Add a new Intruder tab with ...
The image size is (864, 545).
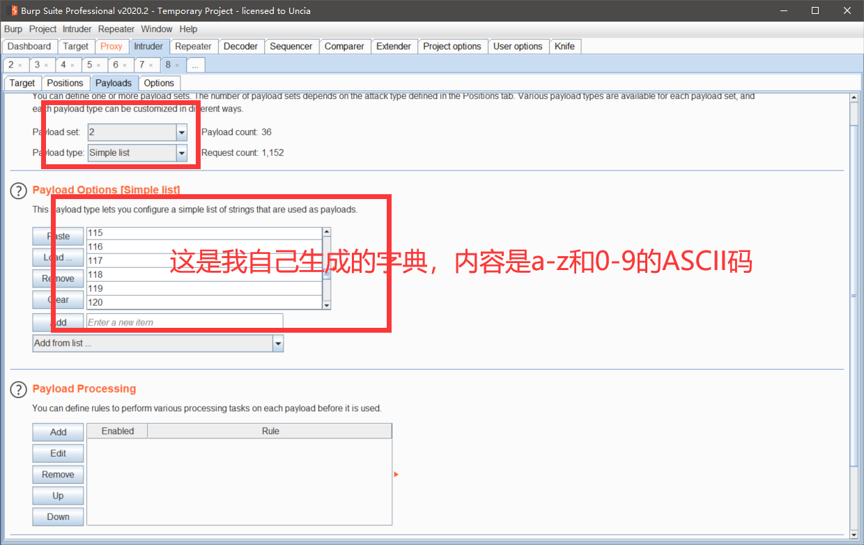click(196, 65)
